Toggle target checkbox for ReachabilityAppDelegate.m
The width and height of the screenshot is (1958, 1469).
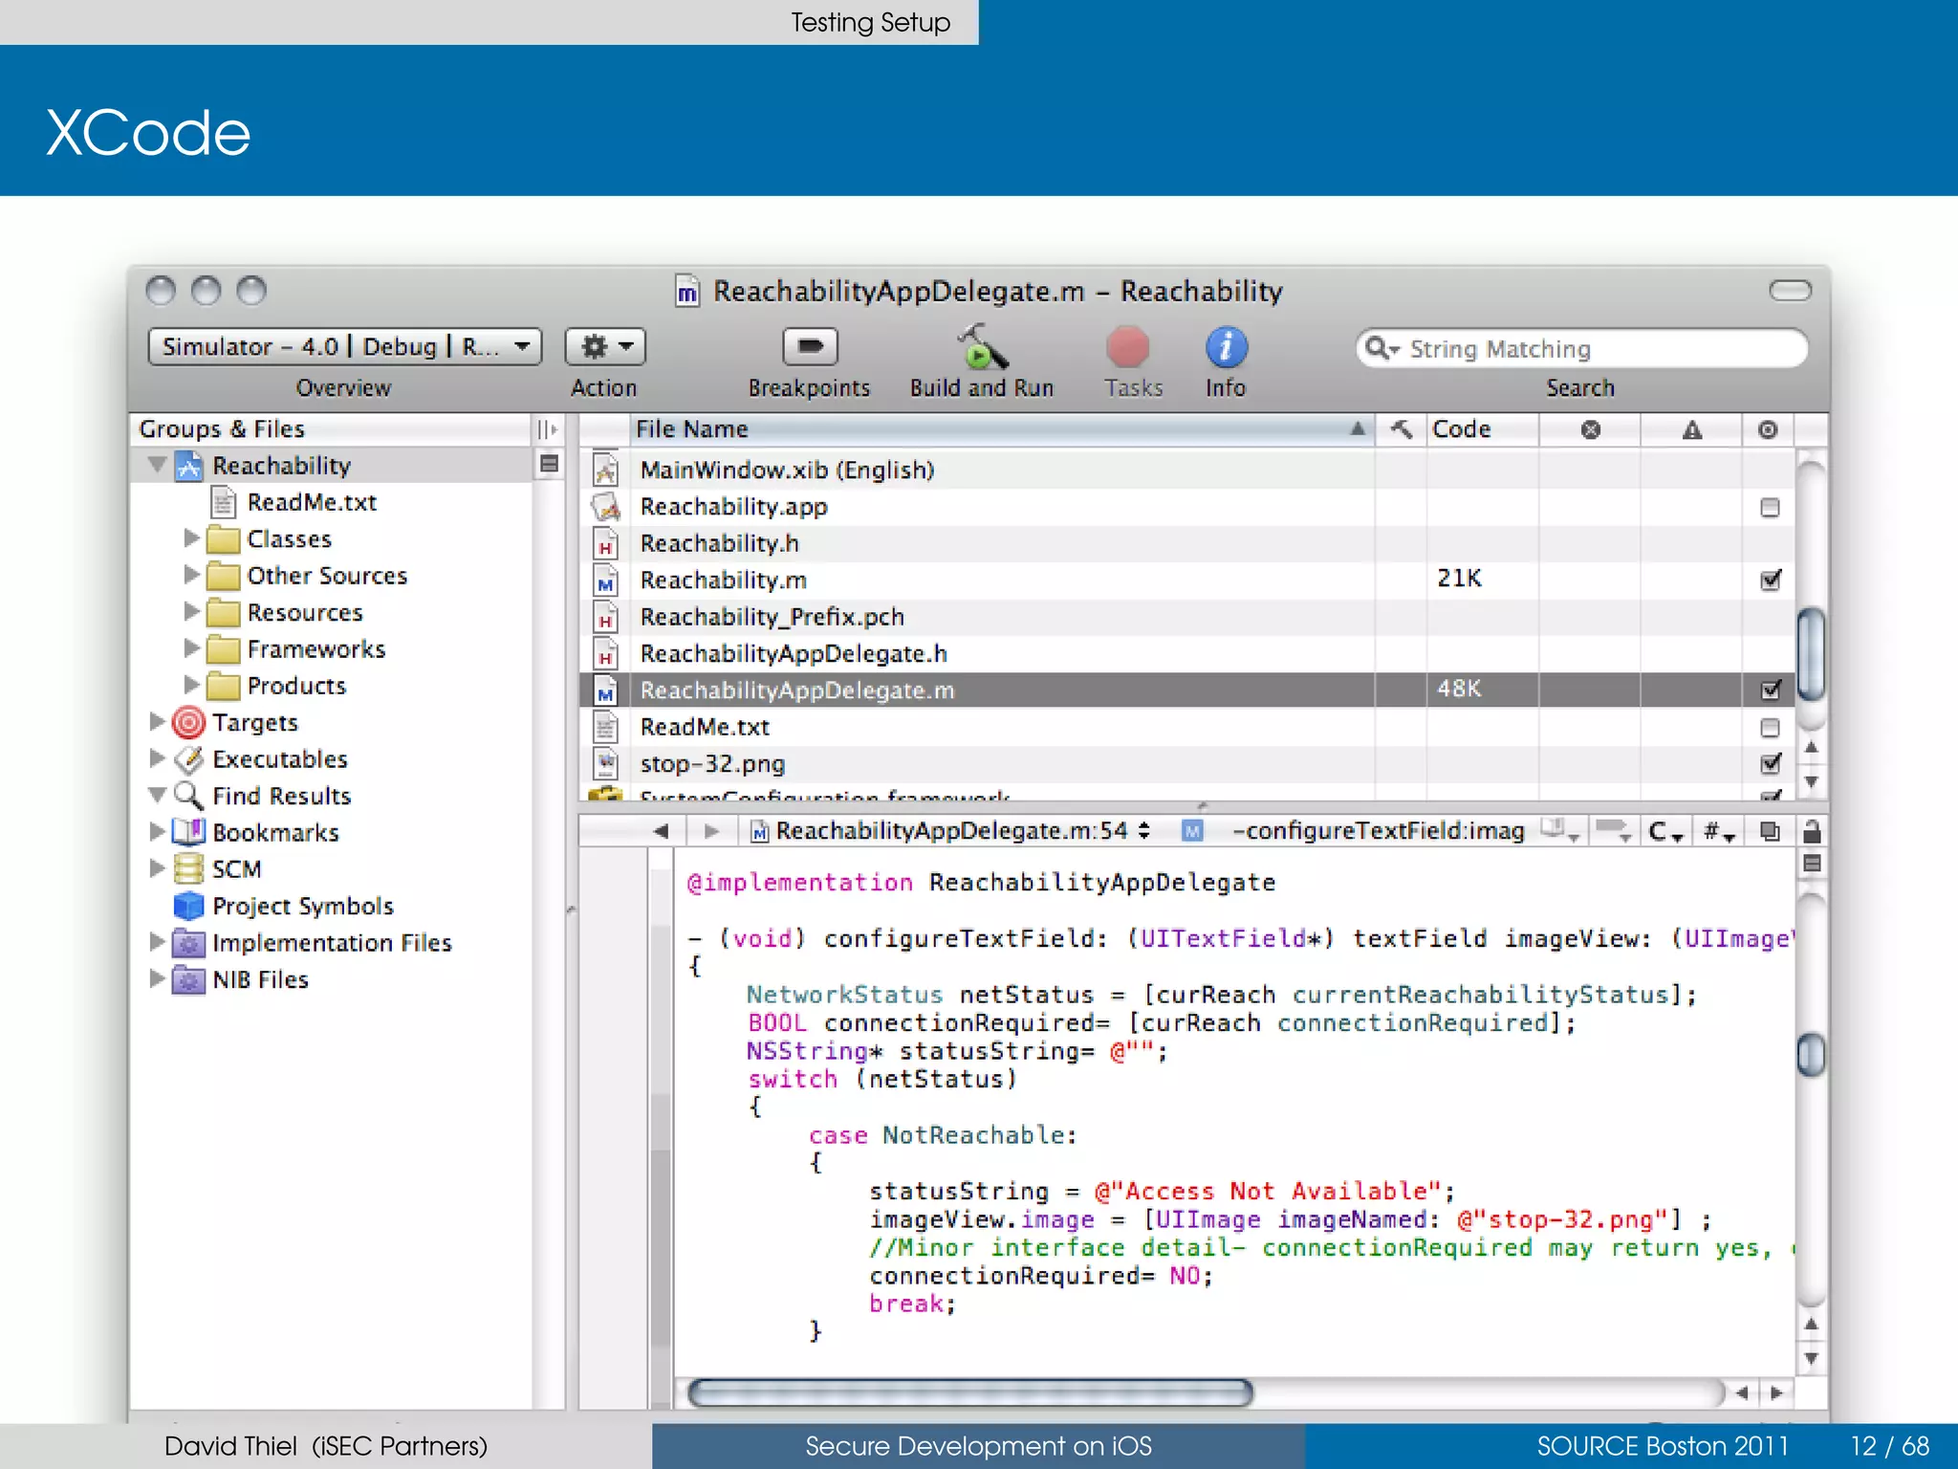click(1771, 690)
